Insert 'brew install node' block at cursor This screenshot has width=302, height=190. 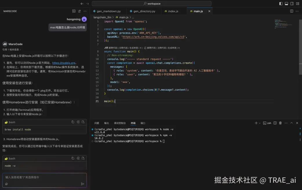[78, 122]
